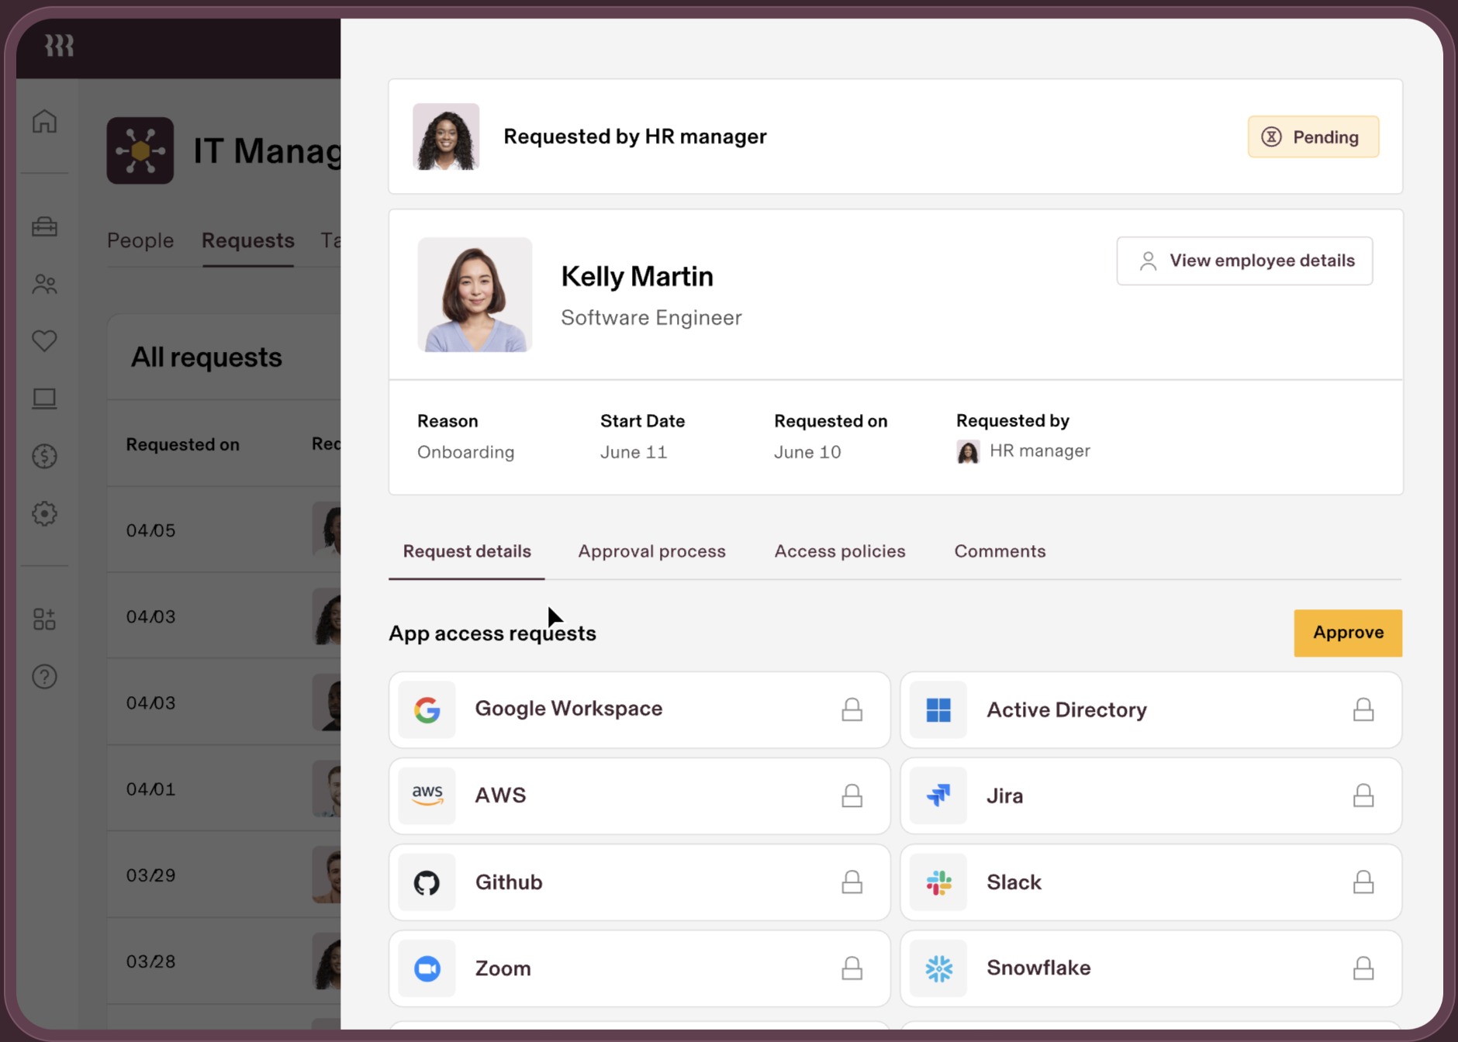Screen dimensions: 1458x1042
Task: Click the Pending status badge
Action: pos(1313,137)
